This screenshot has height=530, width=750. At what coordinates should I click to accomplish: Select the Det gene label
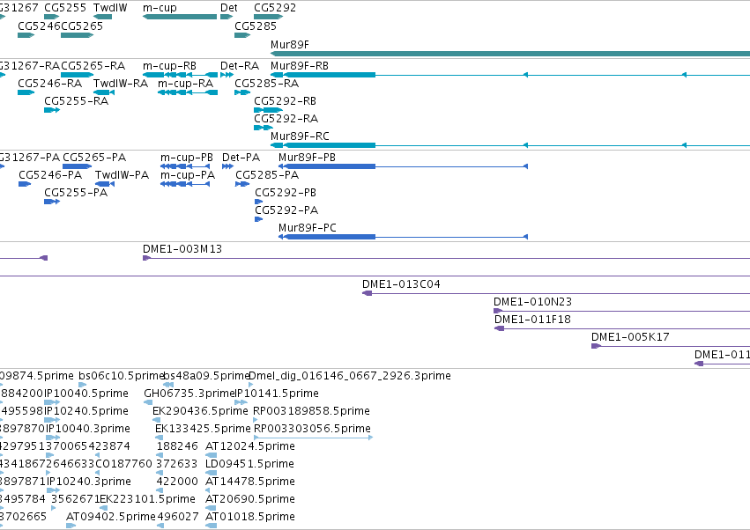click(228, 8)
